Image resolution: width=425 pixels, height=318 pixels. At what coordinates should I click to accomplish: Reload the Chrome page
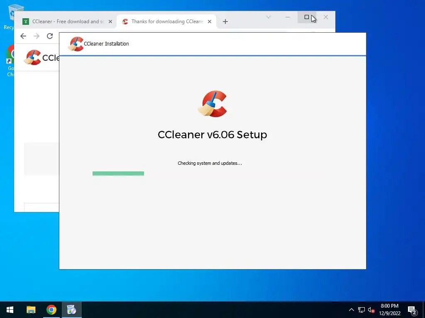[x=50, y=36]
